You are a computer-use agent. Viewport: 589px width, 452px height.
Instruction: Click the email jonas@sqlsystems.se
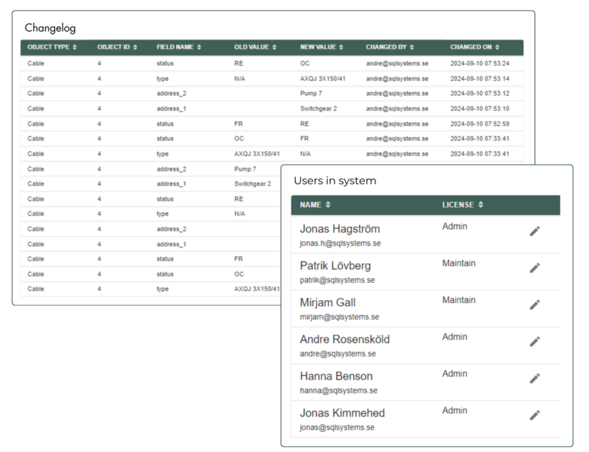tap(337, 427)
